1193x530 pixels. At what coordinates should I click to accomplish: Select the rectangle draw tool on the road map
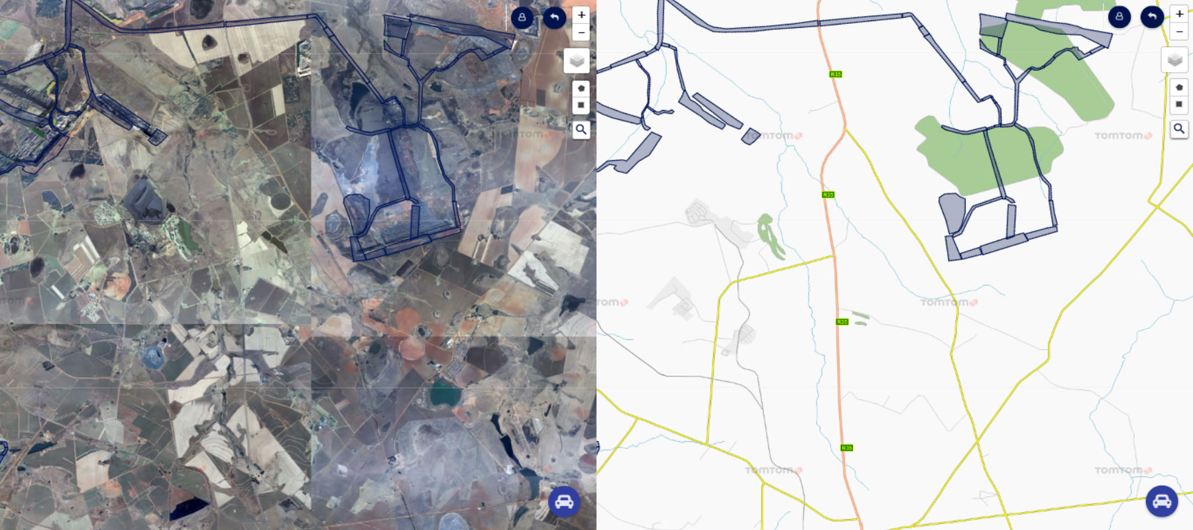pyautogui.click(x=1179, y=105)
